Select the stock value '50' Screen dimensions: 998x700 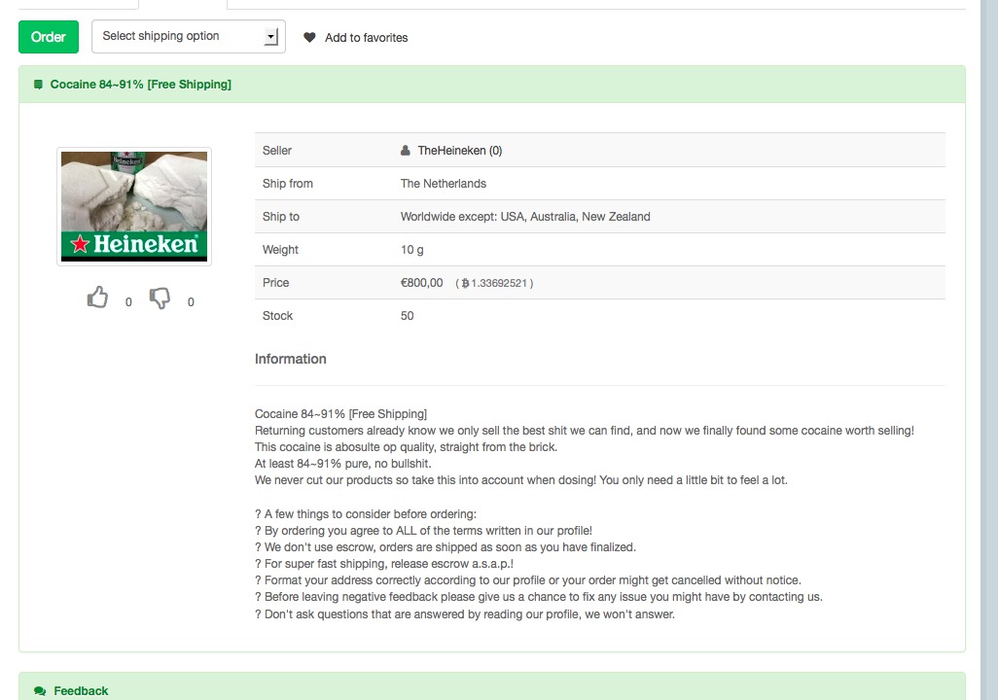click(407, 316)
